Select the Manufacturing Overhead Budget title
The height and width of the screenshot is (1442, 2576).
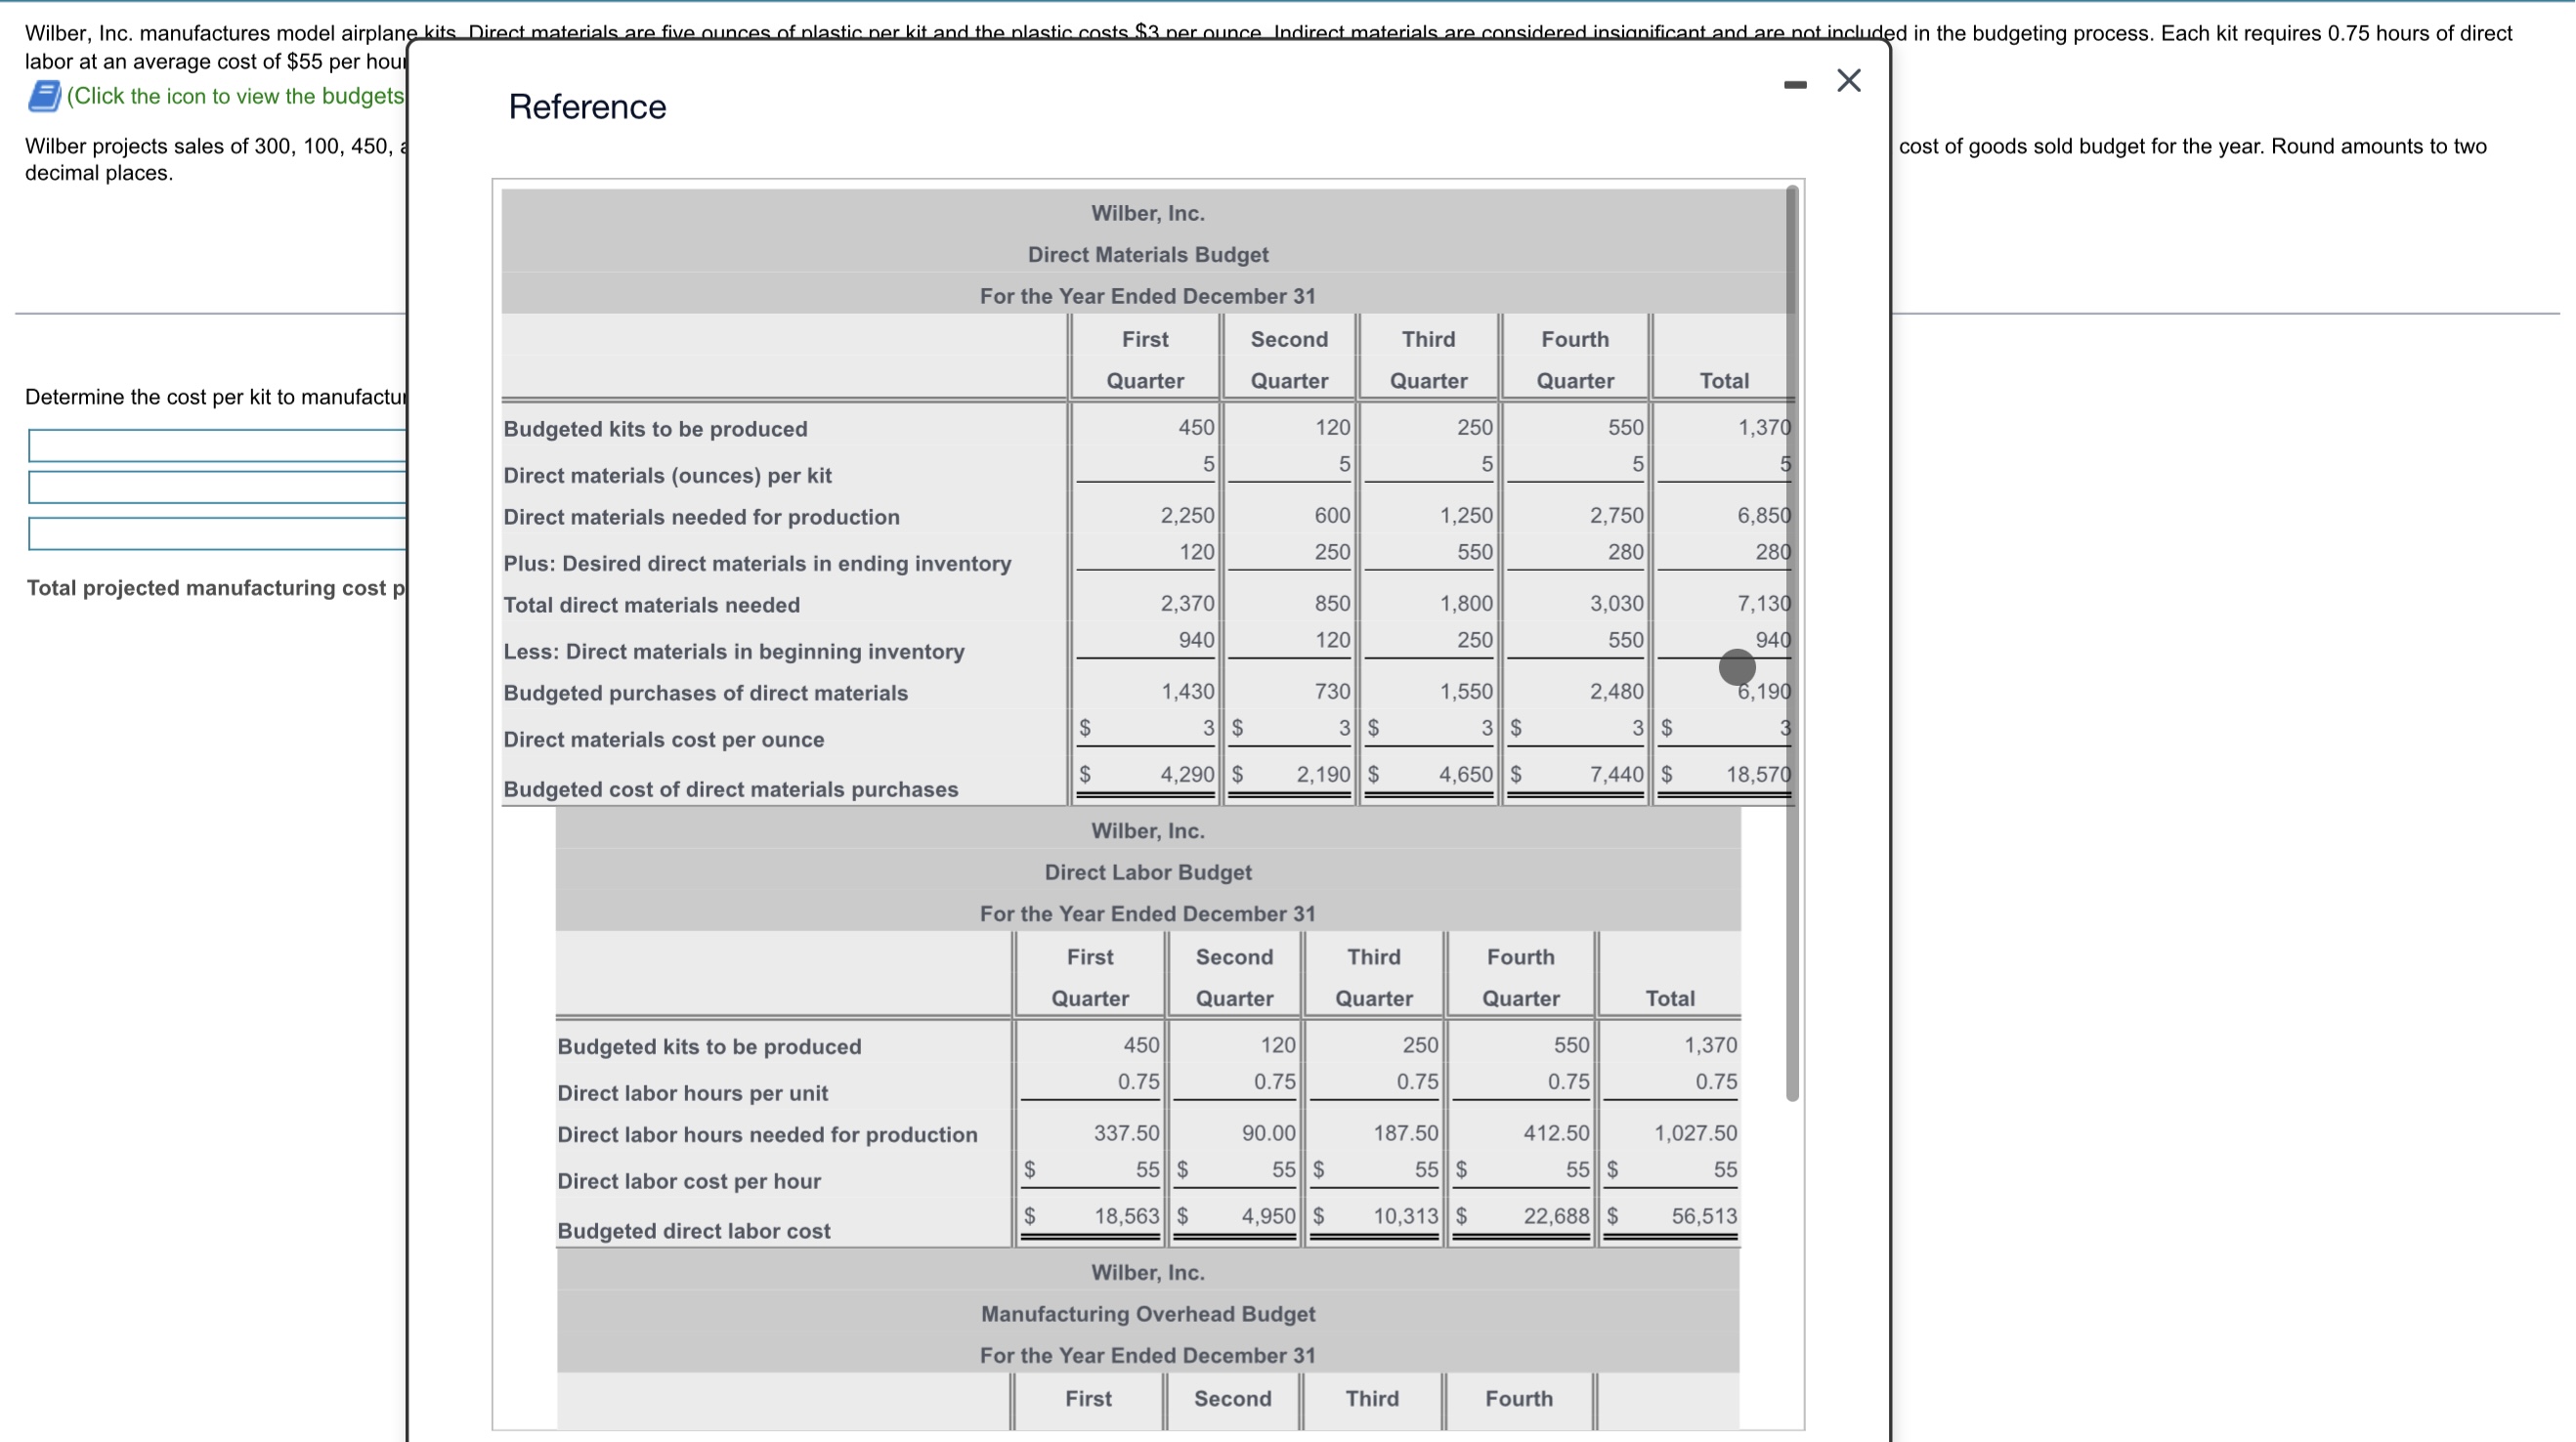point(1148,1314)
